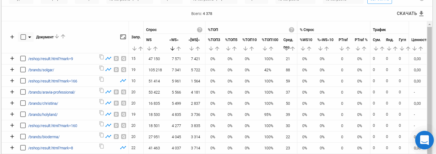Image resolution: width=436 pixels, height=154 pixels.
Task: Click Q icon in /brands/holyland/ row
Action: coord(124,114)
